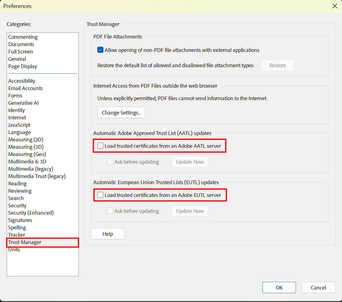Check Ask before updating under EUTL updates
Image resolution: width=342 pixels, height=302 pixels.
[x=110, y=211]
